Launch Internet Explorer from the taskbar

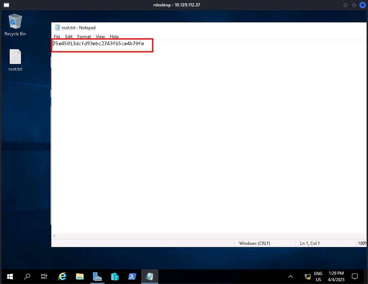click(x=62, y=277)
